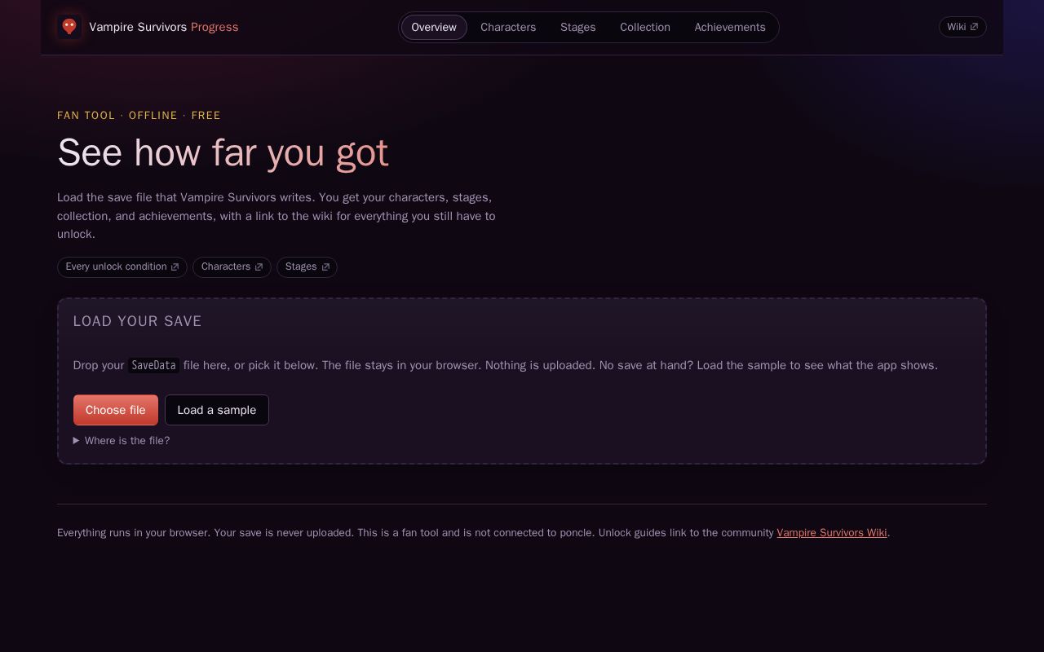This screenshot has width=1044, height=652.
Task: Click the 'LOAD YOUR SAVE' heading
Action: point(138,321)
